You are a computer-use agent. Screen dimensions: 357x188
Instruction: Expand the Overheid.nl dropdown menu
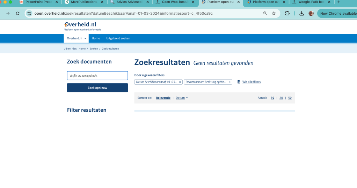tap(76, 38)
